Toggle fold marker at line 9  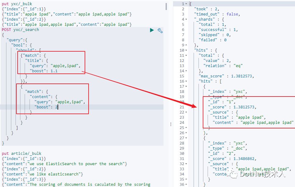(186, 45)
